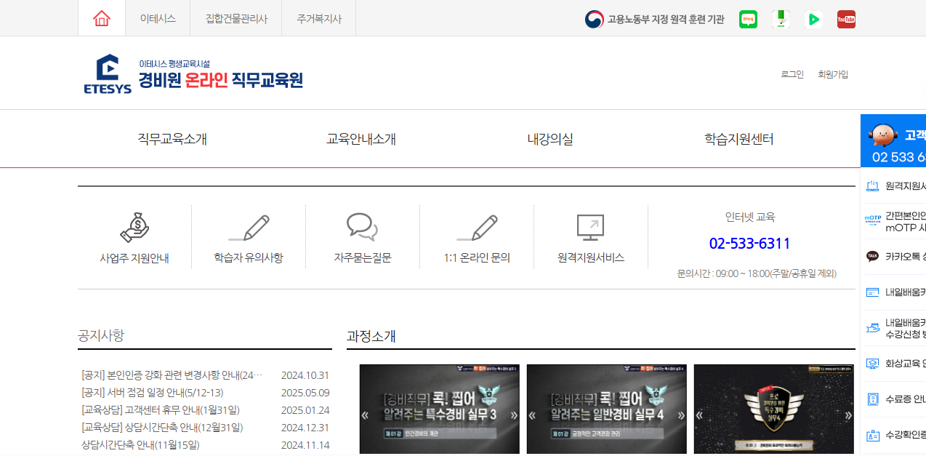Open the YouTube channel icon
The image size is (926, 456).
pyautogui.click(x=846, y=20)
